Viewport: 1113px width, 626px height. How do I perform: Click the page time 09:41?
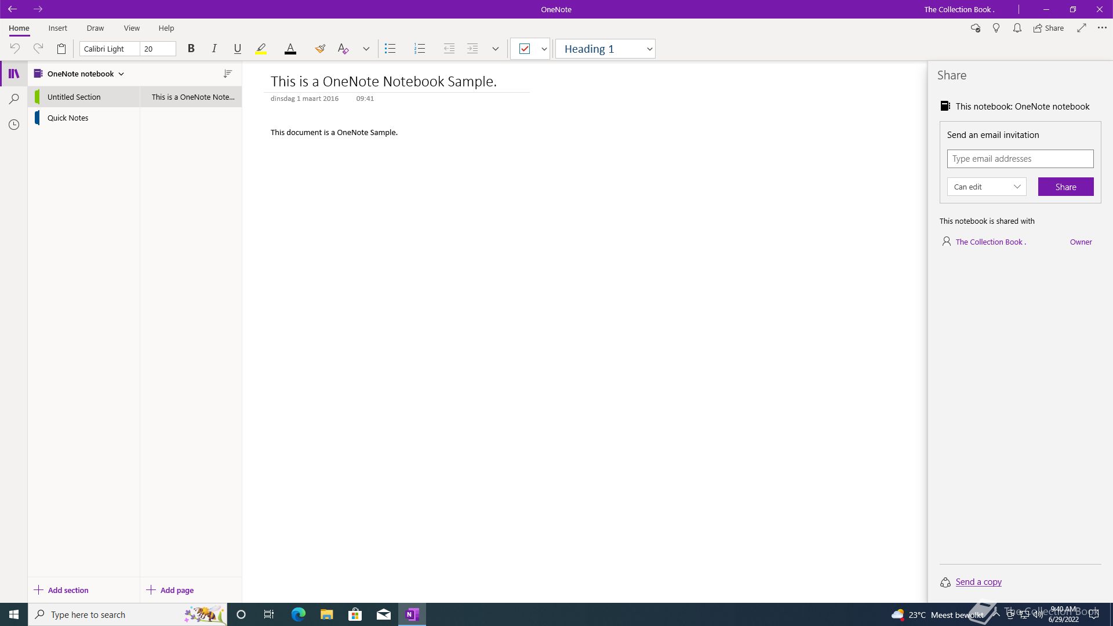point(365,99)
